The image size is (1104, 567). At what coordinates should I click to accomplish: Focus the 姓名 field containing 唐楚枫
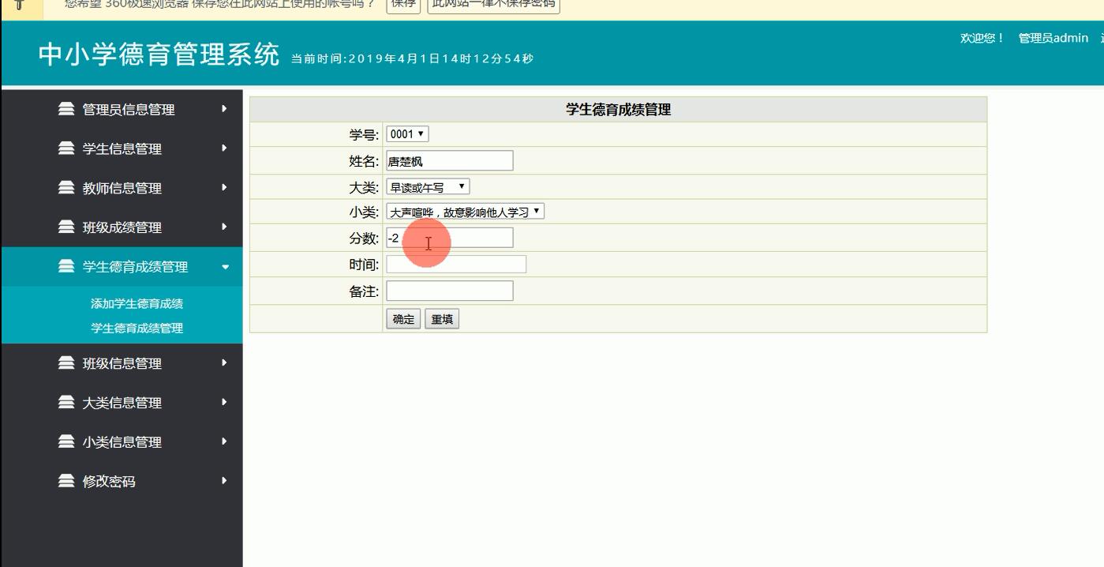(450, 161)
